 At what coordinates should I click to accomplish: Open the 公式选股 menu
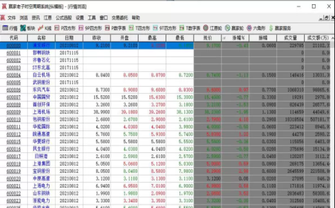coord(63,18)
